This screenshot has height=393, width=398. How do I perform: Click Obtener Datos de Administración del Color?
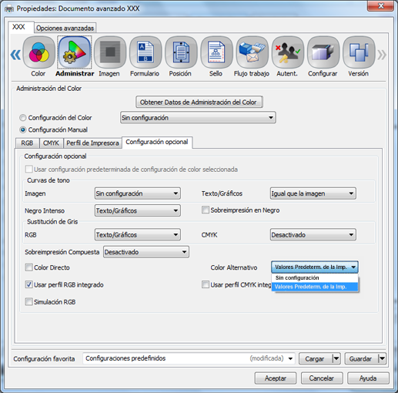point(199,102)
